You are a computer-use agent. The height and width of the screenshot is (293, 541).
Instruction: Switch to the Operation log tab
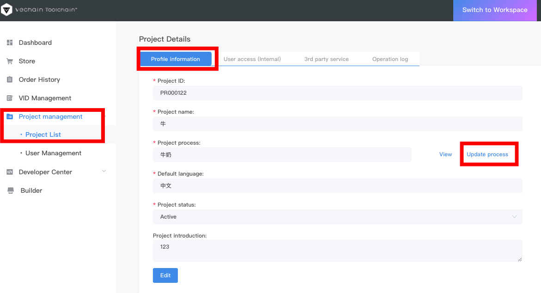pos(390,59)
